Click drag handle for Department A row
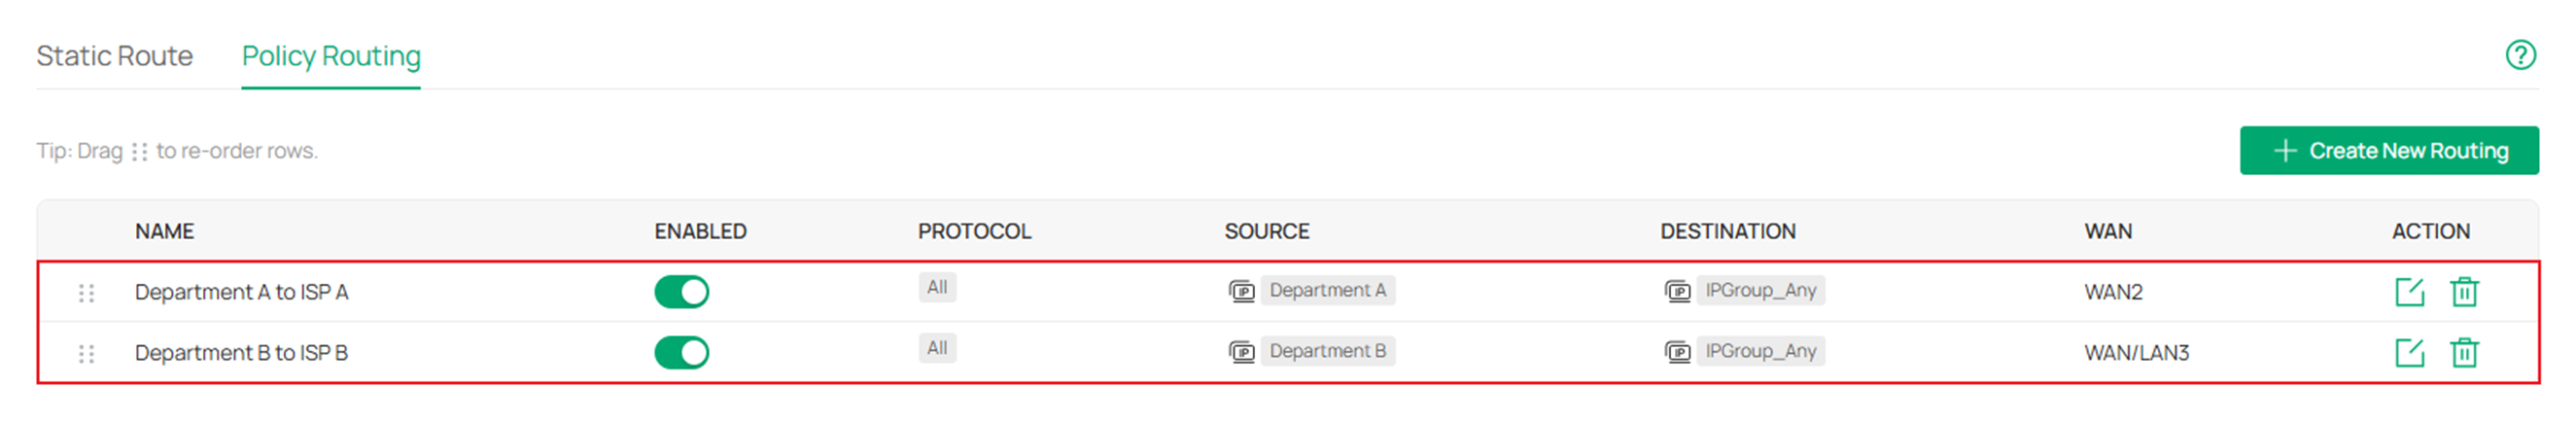 87,293
